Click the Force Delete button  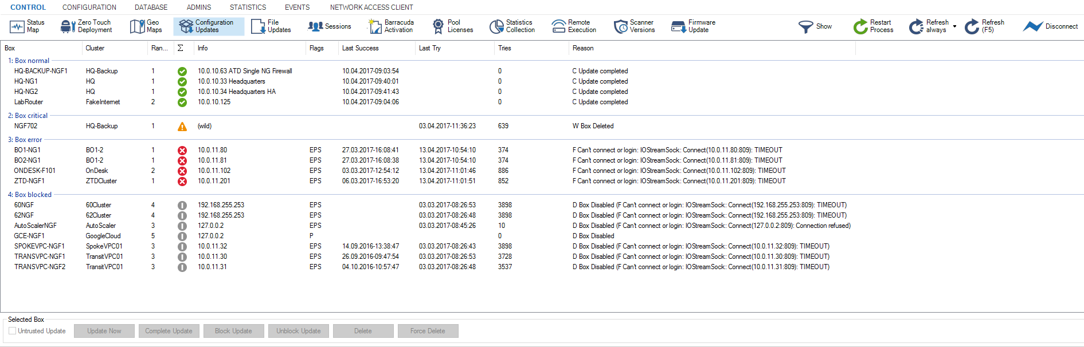coord(428,331)
